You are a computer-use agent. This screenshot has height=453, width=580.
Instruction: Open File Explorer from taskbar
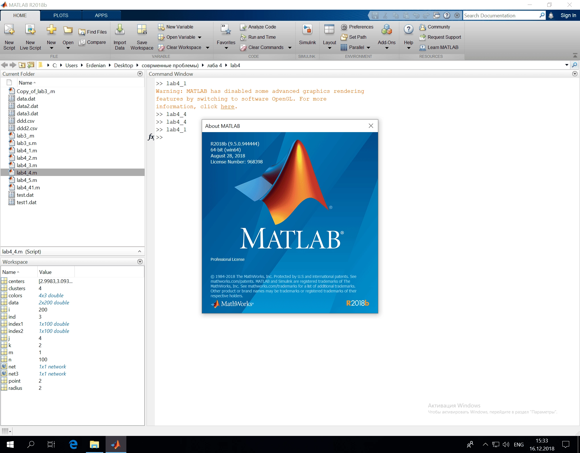click(x=94, y=444)
